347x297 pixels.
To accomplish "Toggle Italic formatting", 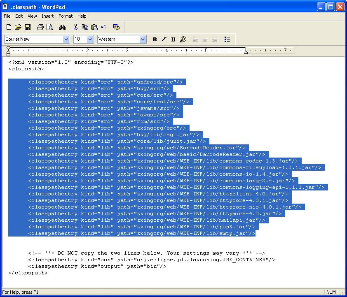I will [x=164, y=39].
